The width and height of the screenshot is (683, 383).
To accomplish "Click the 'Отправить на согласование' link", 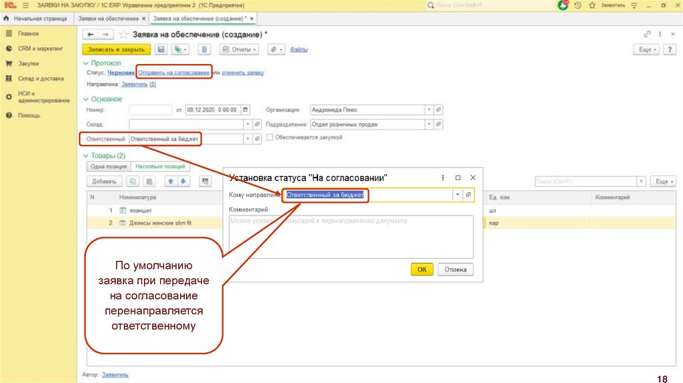I will pos(174,73).
